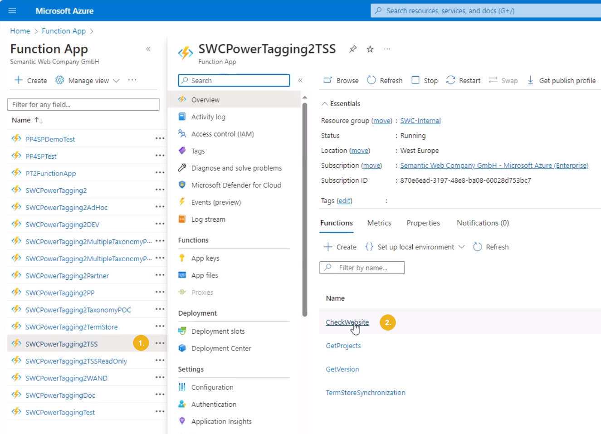The image size is (601, 434).
Task: Add SWCPowerTagging2TSS to favorites star
Action: 370,49
